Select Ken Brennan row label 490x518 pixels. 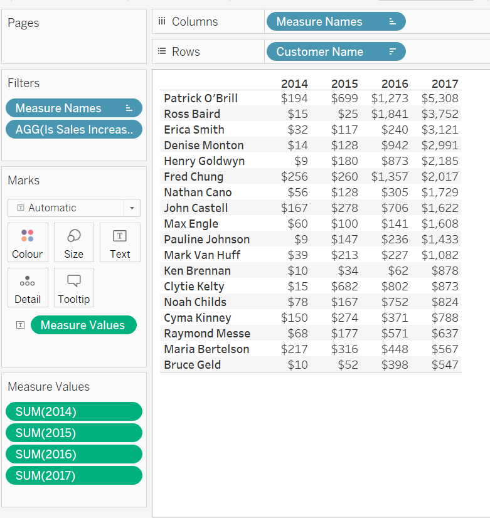coord(197,271)
